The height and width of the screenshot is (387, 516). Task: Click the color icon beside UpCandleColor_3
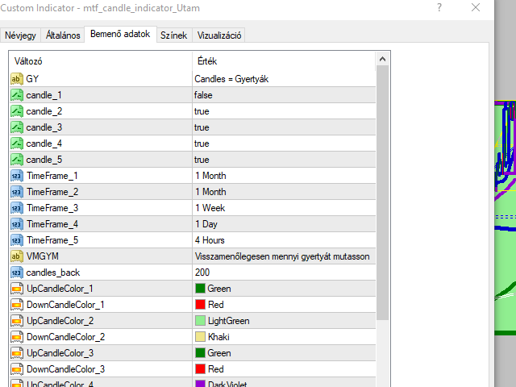16,353
